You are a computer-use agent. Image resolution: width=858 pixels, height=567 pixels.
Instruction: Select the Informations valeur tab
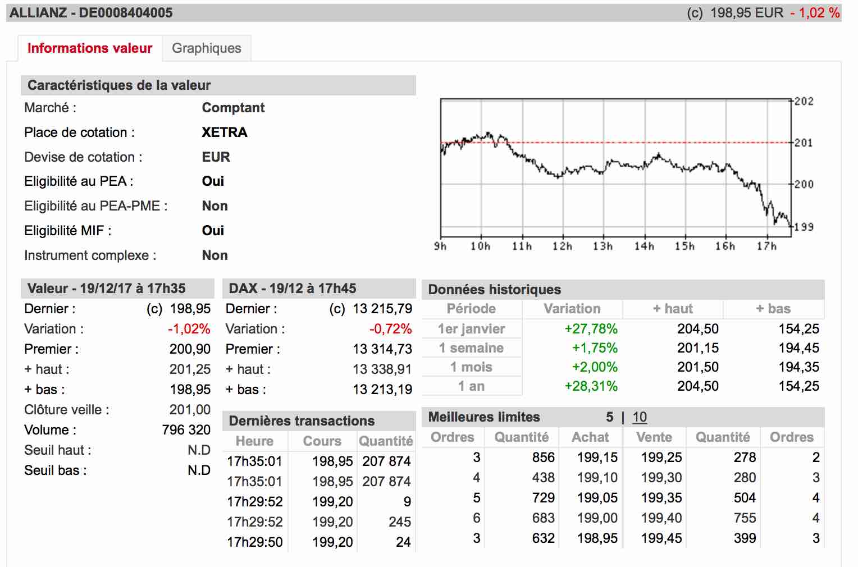(90, 48)
